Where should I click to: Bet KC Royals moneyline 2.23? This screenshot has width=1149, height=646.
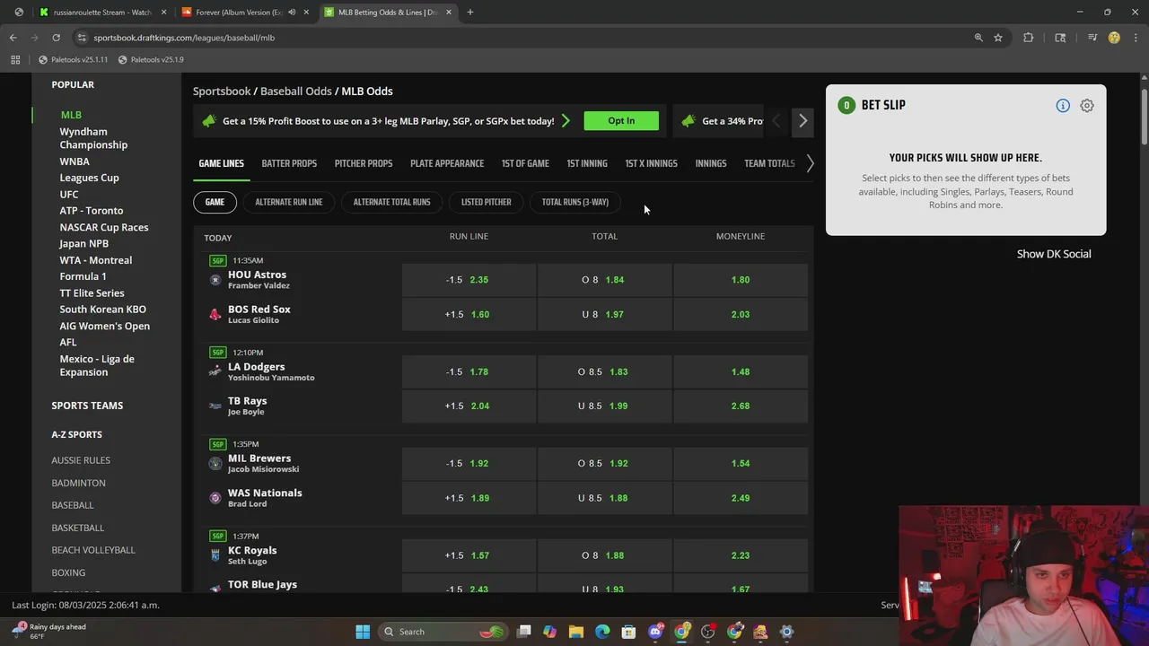pos(741,555)
